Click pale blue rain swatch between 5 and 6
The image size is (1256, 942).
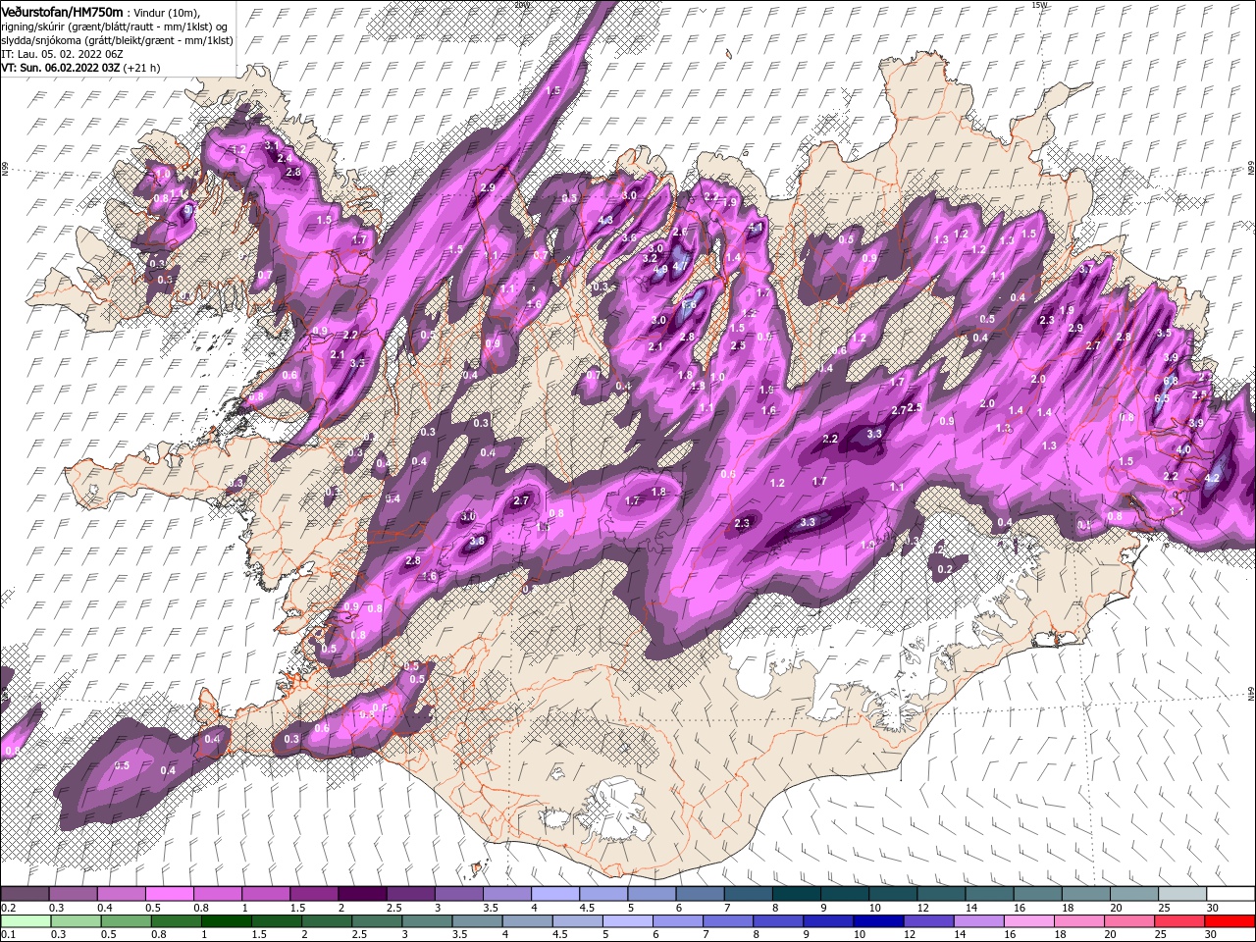pyautogui.click(x=627, y=921)
